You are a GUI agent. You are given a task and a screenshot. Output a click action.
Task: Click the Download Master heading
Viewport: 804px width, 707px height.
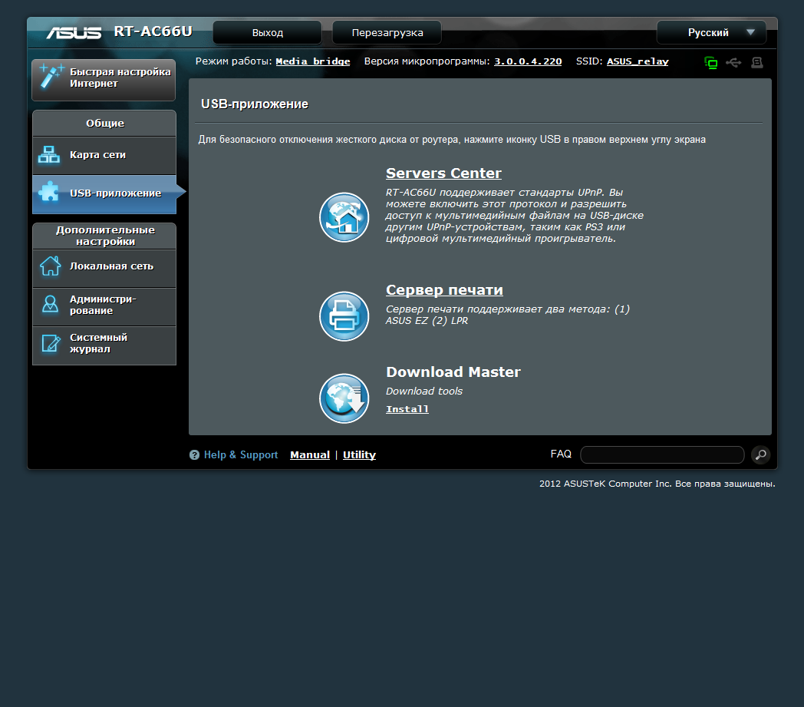click(x=453, y=372)
